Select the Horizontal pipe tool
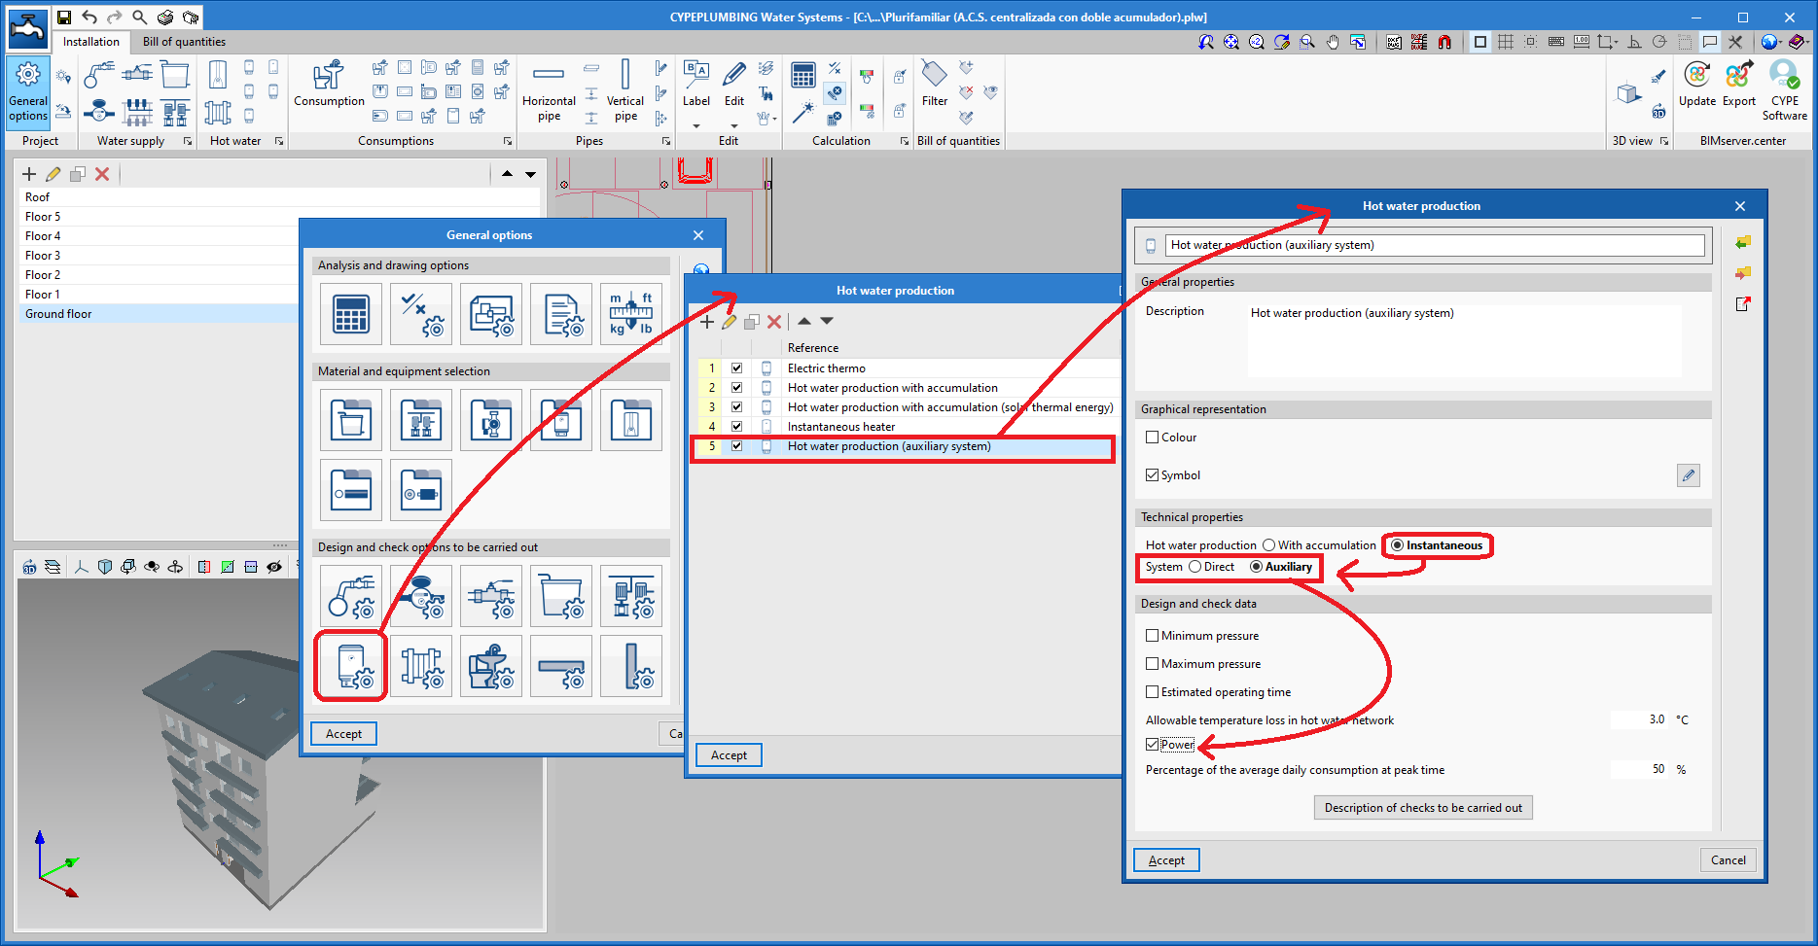 click(549, 90)
